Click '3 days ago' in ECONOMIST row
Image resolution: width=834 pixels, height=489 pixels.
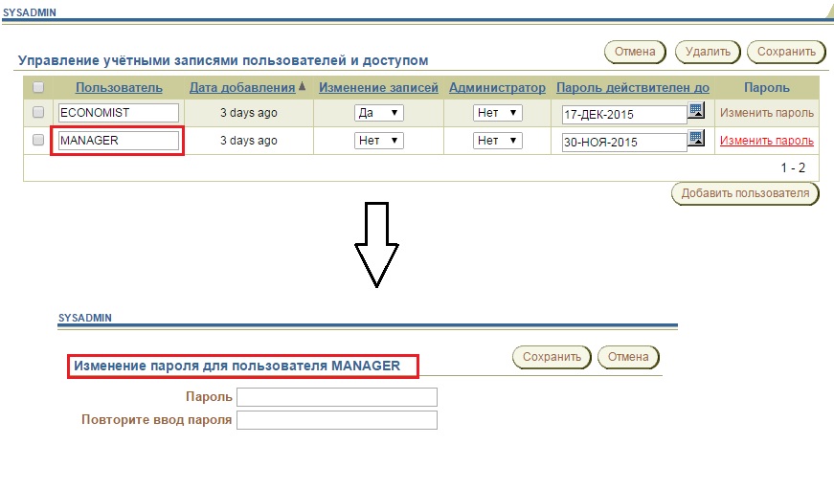(x=248, y=113)
